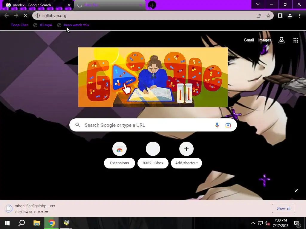Customize this page with pencil icon
Viewport: 306px width, 229px height.
(296, 191)
